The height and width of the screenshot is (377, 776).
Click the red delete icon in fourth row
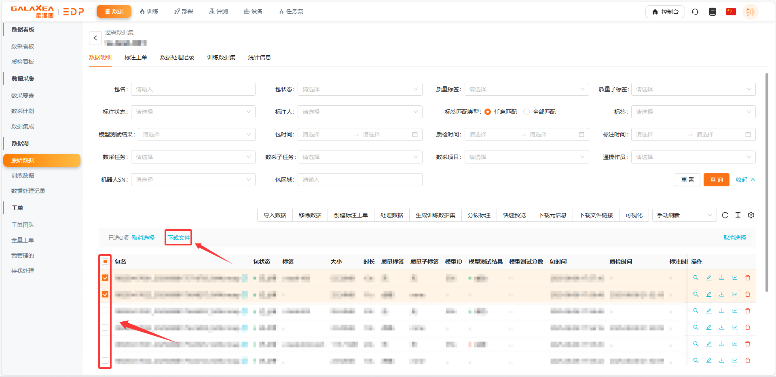coord(748,327)
